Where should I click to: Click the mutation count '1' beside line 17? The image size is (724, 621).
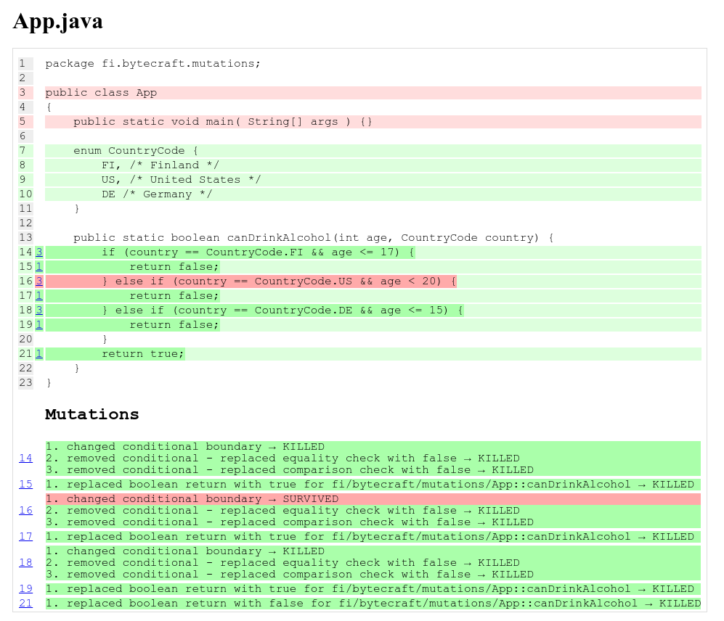pos(38,295)
